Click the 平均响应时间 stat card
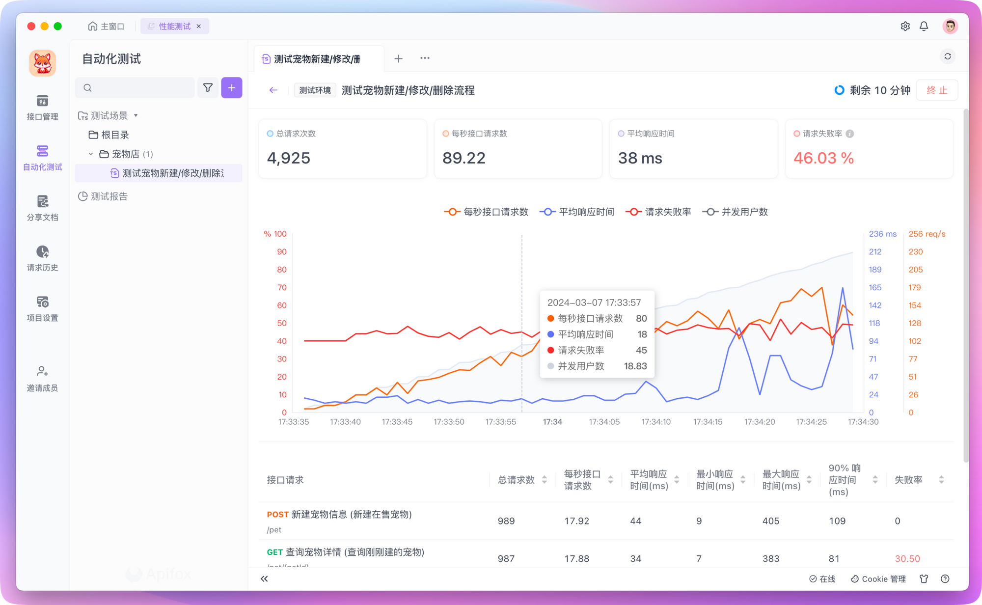This screenshot has width=982, height=605. click(693, 148)
